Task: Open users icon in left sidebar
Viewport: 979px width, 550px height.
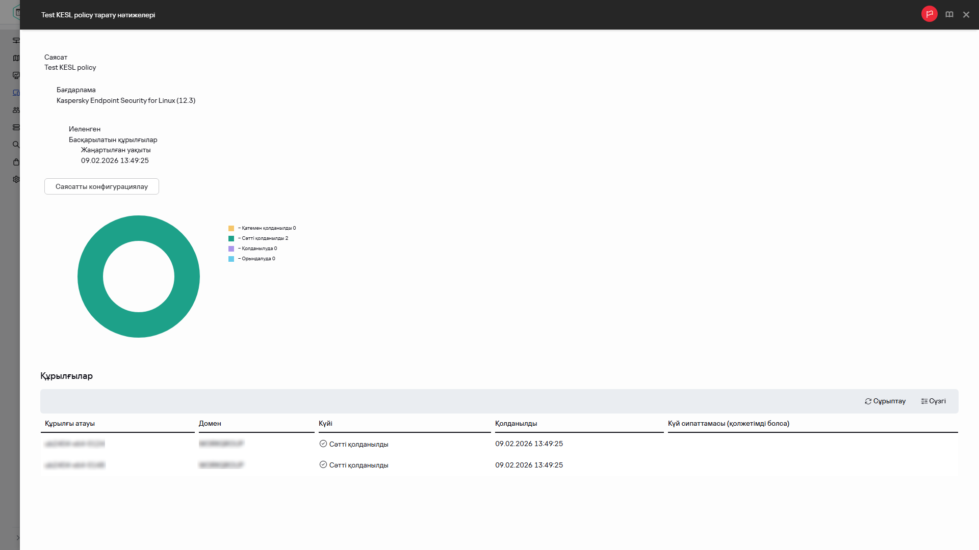Action: coord(16,110)
